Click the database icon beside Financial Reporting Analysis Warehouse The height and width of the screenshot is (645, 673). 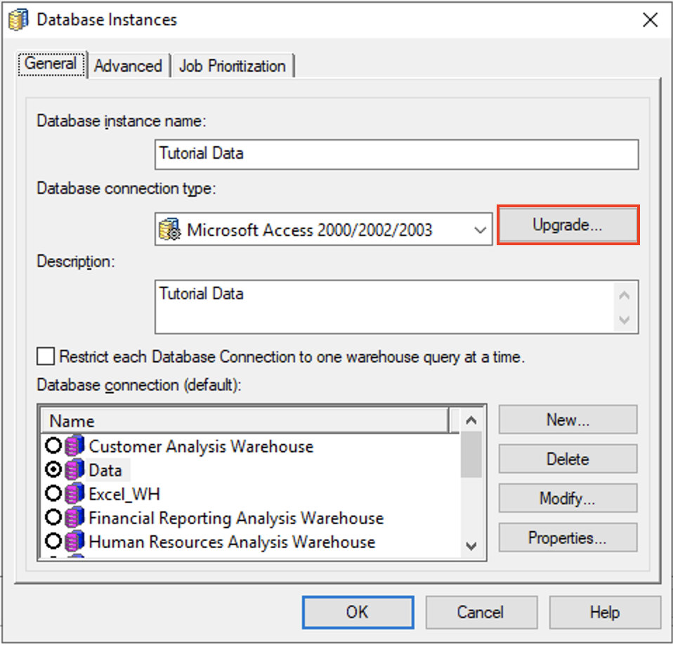(72, 518)
